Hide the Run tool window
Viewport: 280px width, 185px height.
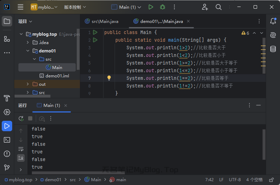coord(258,105)
